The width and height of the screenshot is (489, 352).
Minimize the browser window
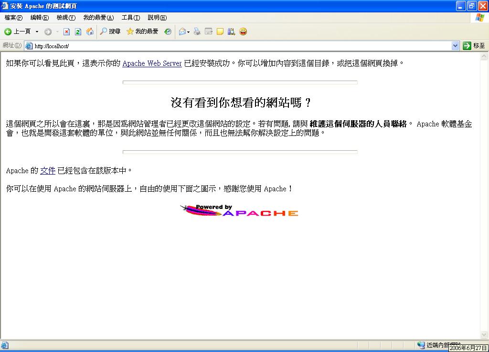461,6
